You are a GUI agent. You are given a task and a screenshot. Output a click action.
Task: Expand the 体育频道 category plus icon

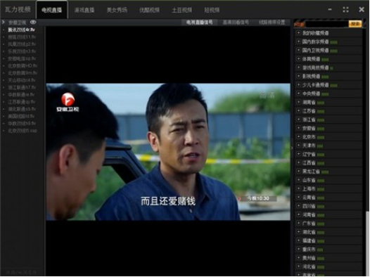click(298, 58)
